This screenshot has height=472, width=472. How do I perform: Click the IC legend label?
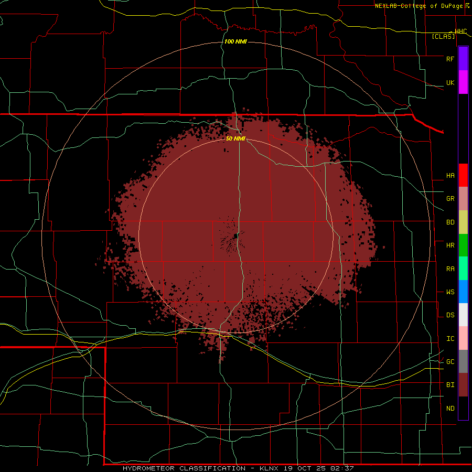pyautogui.click(x=450, y=339)
